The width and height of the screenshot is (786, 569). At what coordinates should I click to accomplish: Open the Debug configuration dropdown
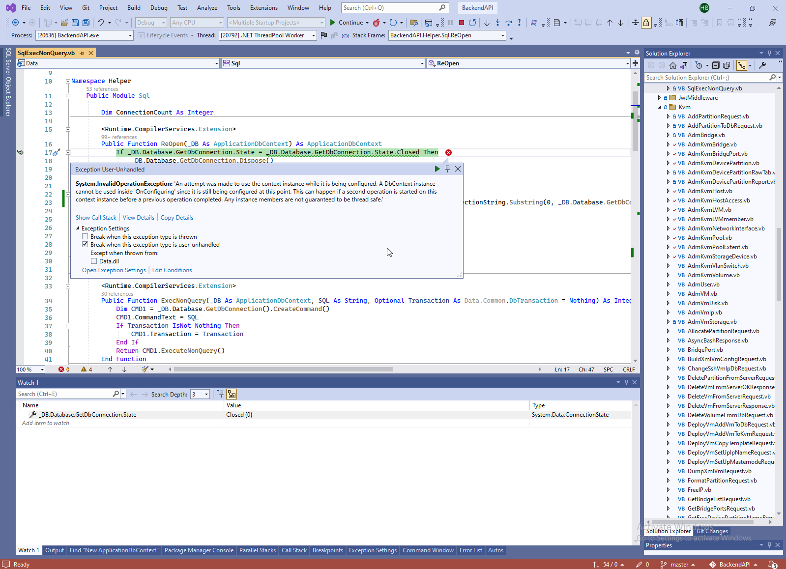(x=150, y=23)
